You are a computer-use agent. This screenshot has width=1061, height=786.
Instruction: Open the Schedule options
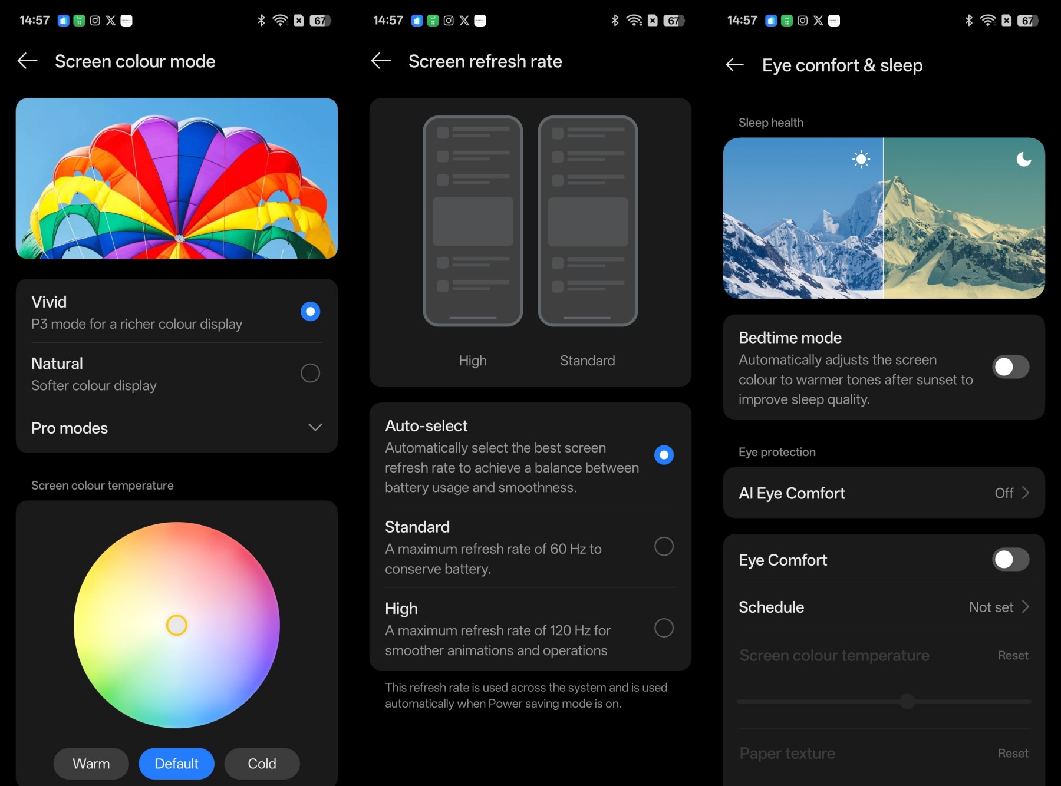click(x=884, y=607)
